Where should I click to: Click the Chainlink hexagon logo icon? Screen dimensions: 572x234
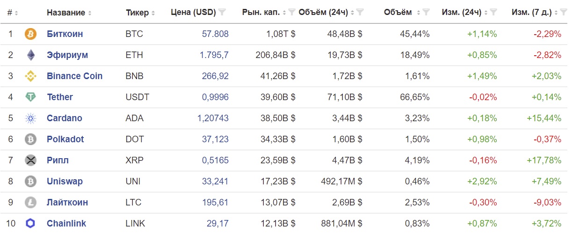coord(30,224)
